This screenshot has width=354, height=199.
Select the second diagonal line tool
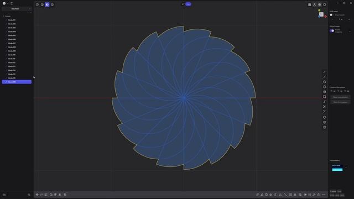325,77
